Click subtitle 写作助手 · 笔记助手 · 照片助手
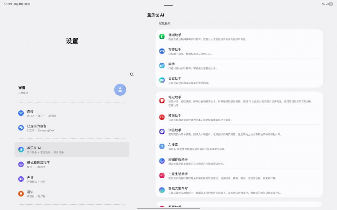 click(45, 152)
